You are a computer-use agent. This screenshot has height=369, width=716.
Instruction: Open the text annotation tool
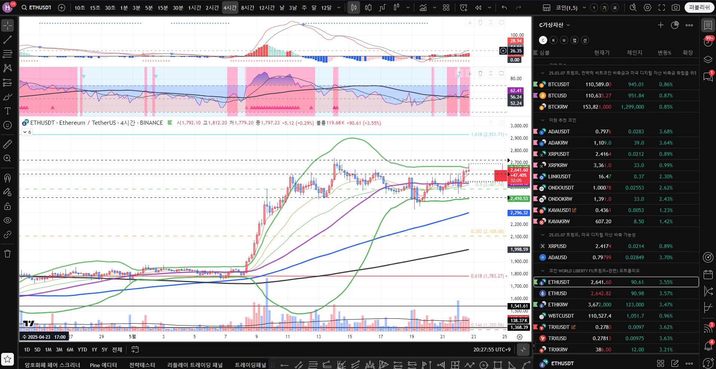pos(7,111)
